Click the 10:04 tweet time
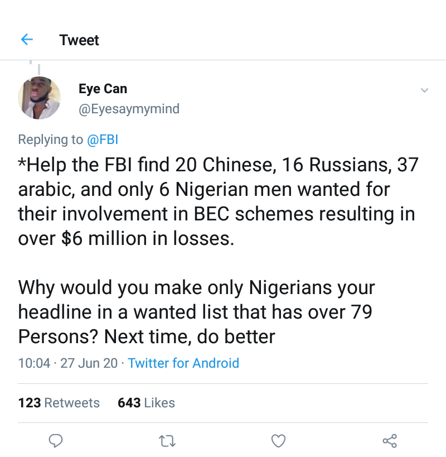The image size is (446, 457). (34, 363)
